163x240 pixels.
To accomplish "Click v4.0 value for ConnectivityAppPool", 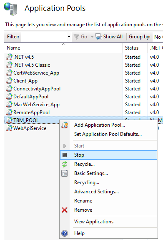I will coord(154,89).
